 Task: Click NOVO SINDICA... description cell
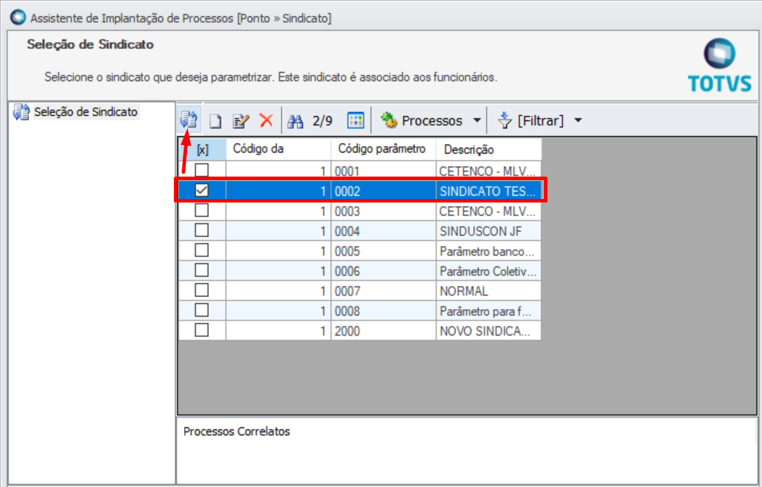coord(489,330)
